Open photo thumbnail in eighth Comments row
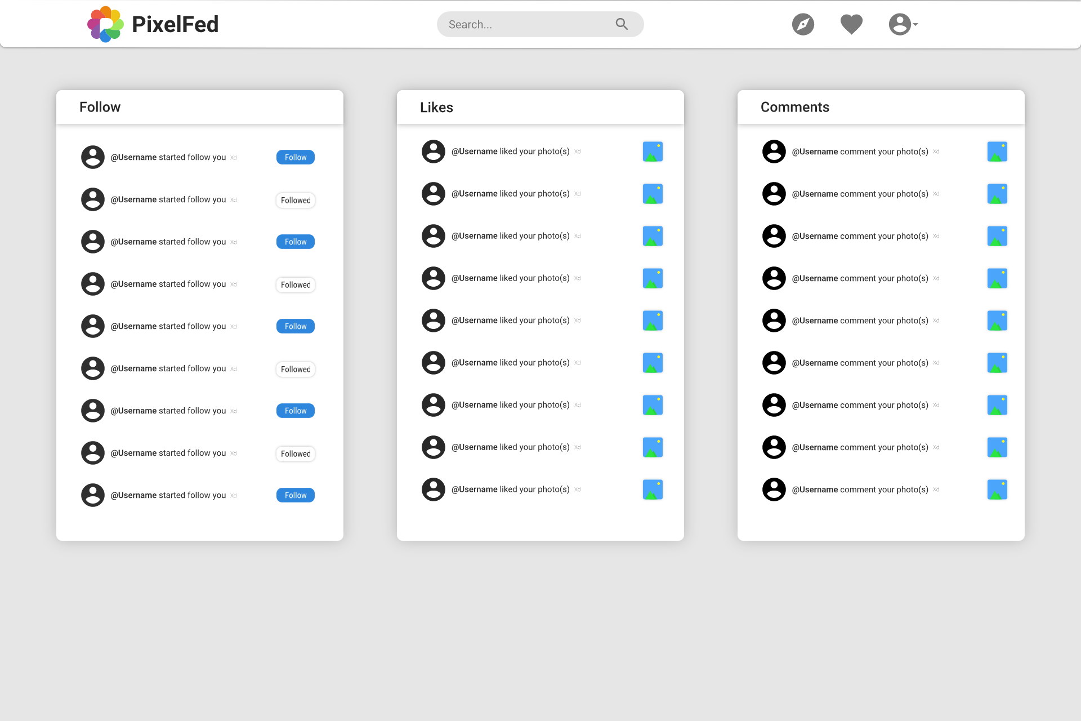The height and width of the screenshot is (721, 1081). [x=997, y=447]
